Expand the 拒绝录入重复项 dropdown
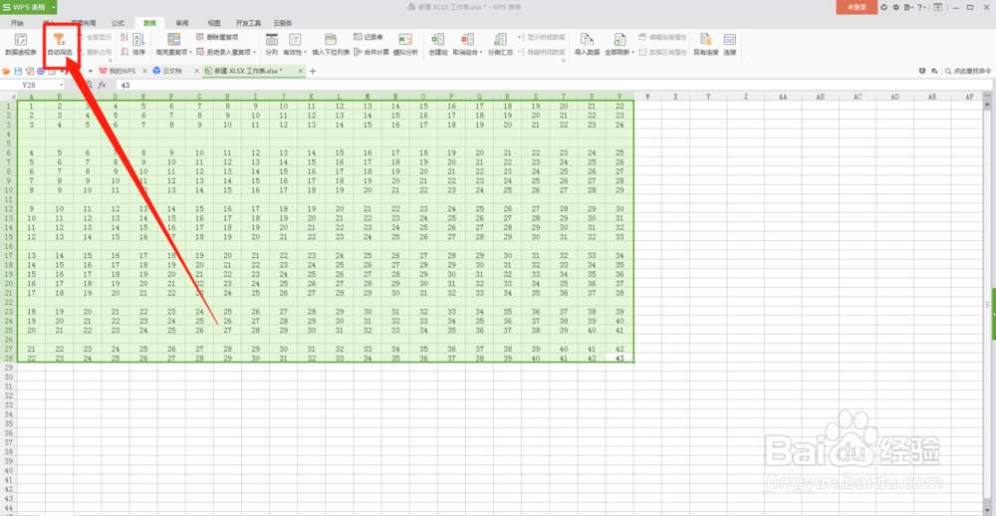Image resolution: width=996 pixels, height=516 pixels. 255,52
